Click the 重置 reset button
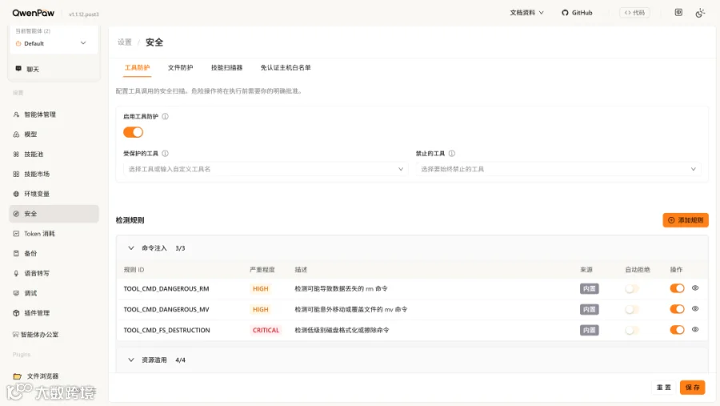Viewport: 720px width, 406px height. pyautogui.click(x=663, y=387)
